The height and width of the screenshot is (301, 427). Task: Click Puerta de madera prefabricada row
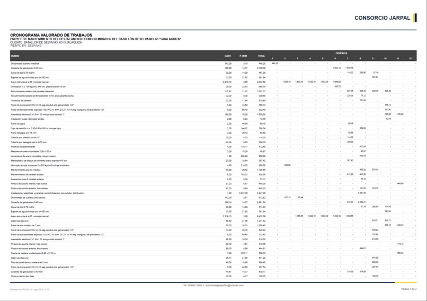pyautogui.click(x=213, y=253)
